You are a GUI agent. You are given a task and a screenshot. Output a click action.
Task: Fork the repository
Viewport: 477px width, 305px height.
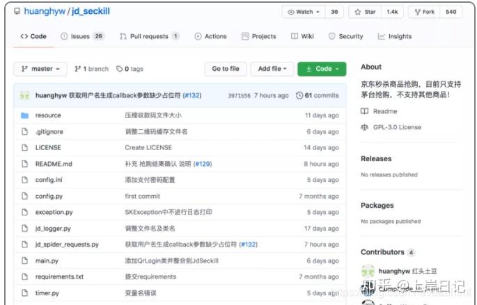[425, 12]
